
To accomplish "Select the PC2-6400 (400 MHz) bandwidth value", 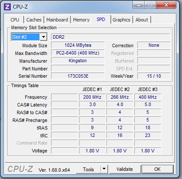I will (78, 53).
